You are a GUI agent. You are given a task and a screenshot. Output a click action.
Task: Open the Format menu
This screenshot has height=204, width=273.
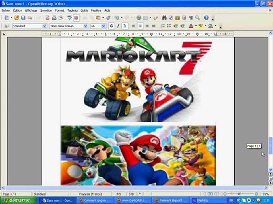click(59, 10)
